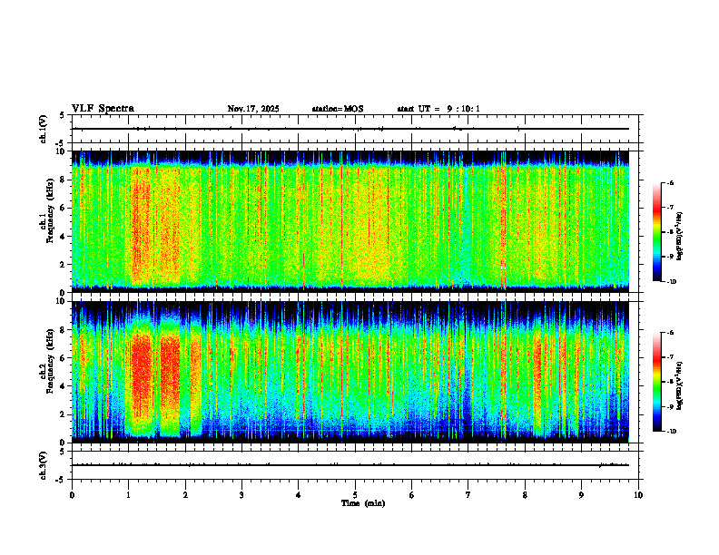This screenshot has height=555, width=719.
Task: Click the time axis tick label "7"
Action: tap(468, 495)
